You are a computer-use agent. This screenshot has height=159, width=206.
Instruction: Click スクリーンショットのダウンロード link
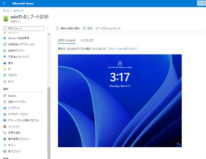123,49
